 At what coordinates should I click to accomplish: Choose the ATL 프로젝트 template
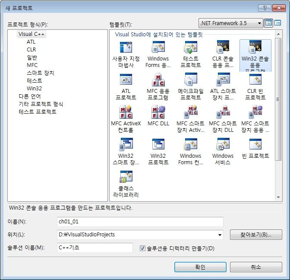click(126, 87)
